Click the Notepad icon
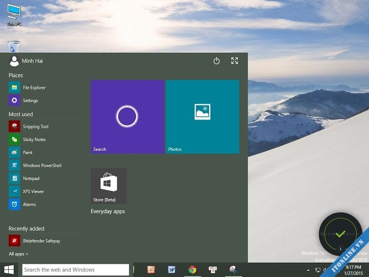This screenshot has height=277, width=369. point(14,179)
